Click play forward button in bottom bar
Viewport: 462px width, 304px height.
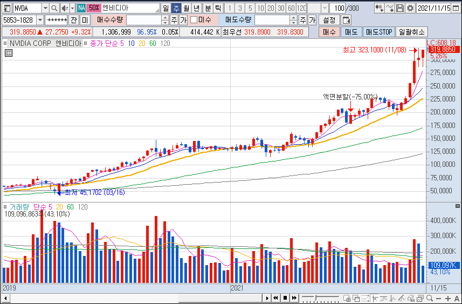pyautogui.click(x=267, y=298)
